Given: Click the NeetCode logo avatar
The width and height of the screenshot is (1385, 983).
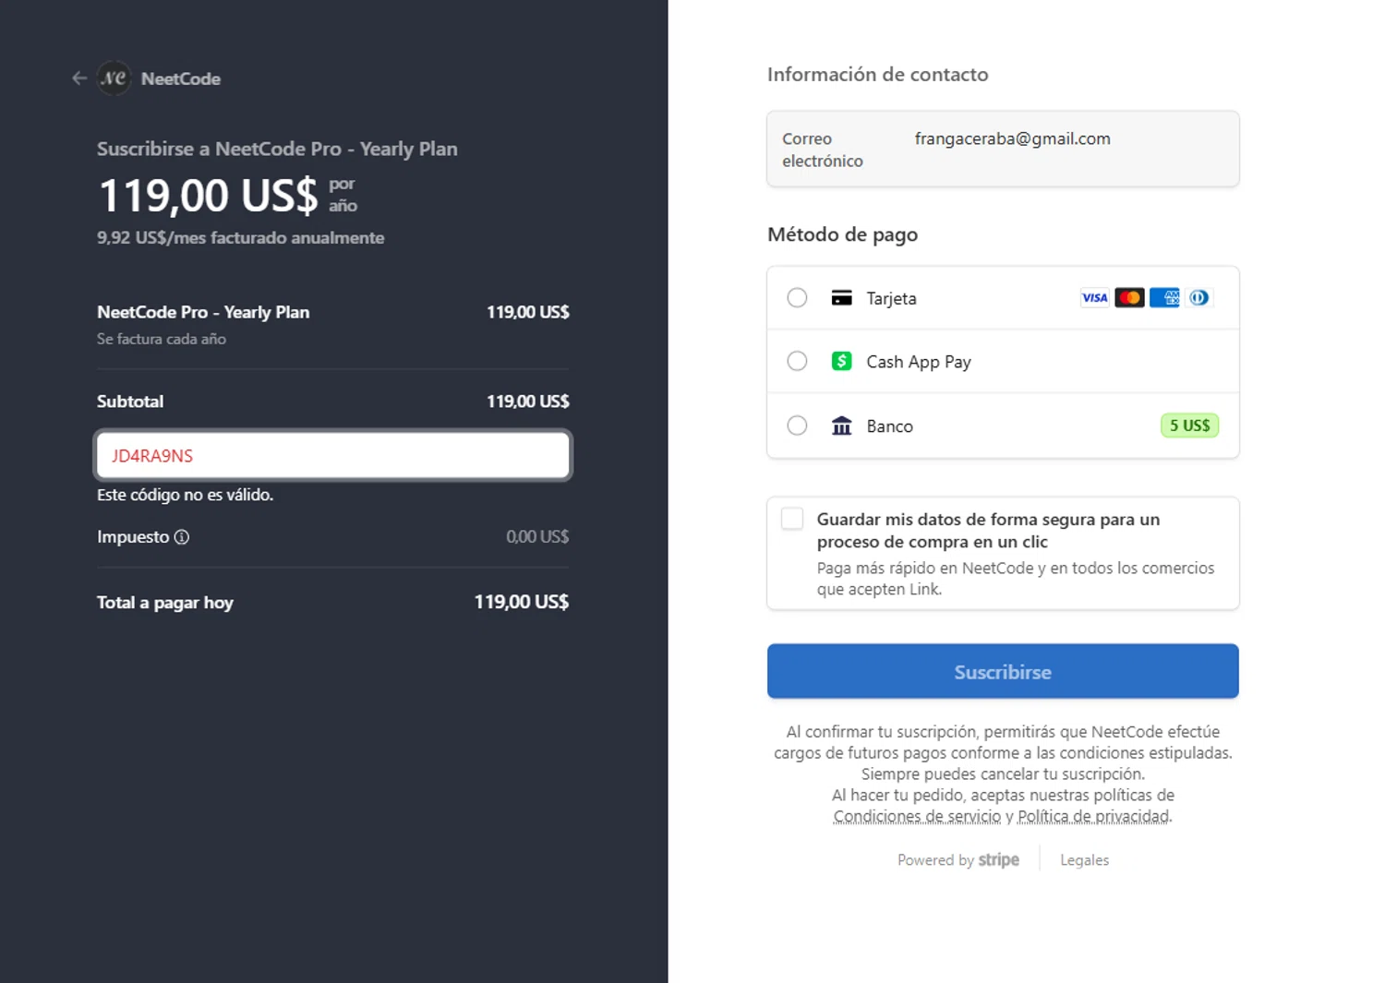Looking at the screenshot, I should [114, 78].
